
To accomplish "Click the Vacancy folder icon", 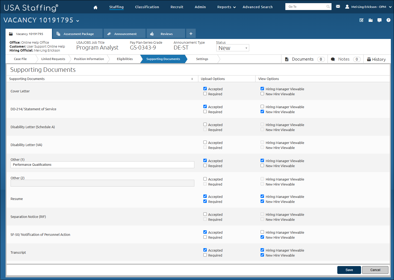I will point(11,34).
